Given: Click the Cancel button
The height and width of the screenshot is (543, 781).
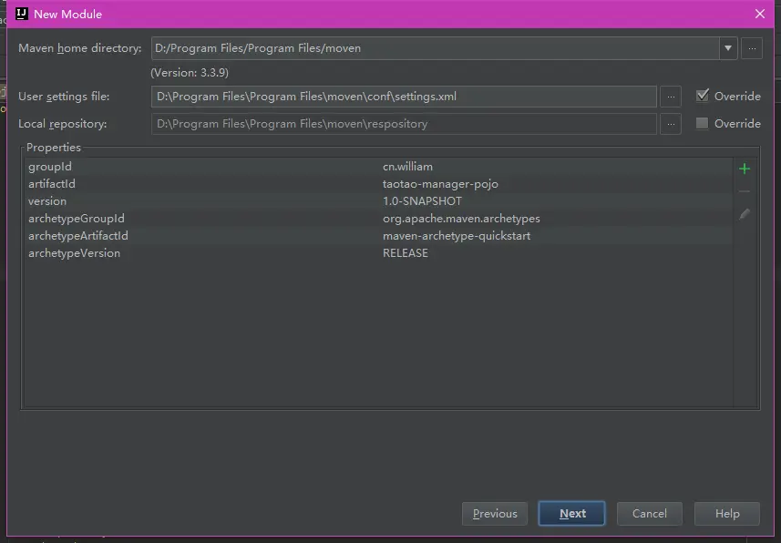Looking at the screenshot, I should [x=649, y=514].
